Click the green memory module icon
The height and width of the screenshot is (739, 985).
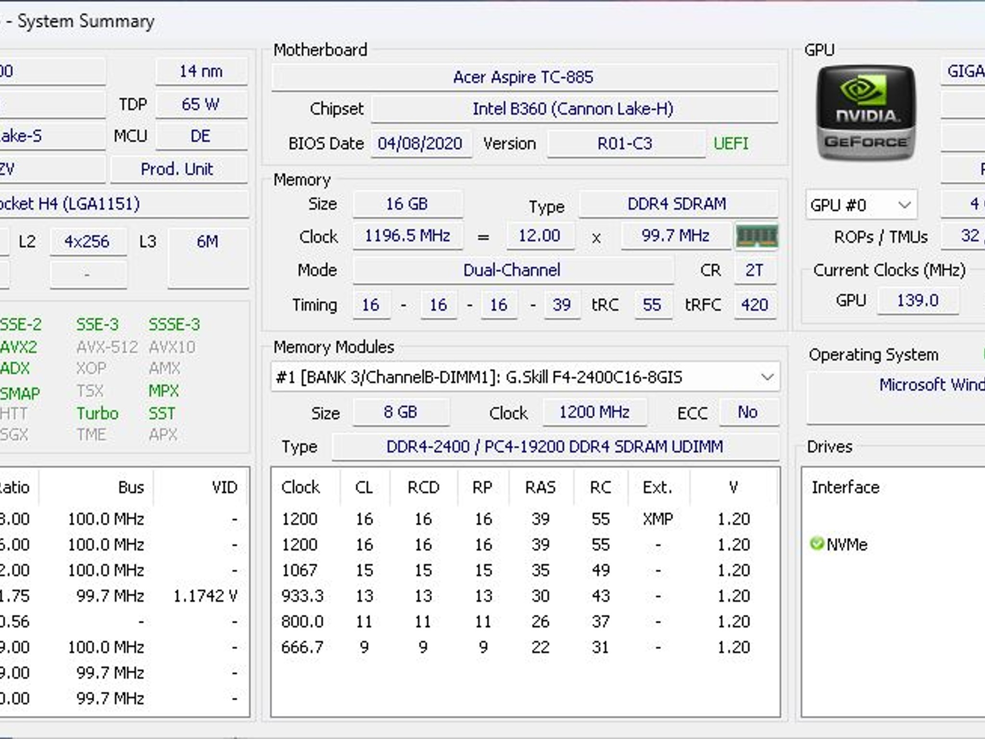click(757, 236)
